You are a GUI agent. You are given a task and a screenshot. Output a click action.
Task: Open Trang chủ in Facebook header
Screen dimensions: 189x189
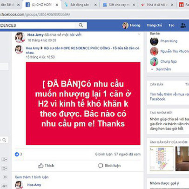(x=155, y=25)
